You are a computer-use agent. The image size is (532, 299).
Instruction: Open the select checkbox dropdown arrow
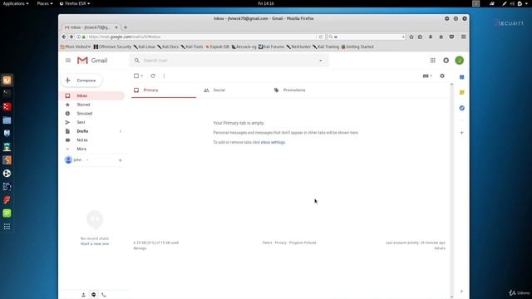[142, 76]
